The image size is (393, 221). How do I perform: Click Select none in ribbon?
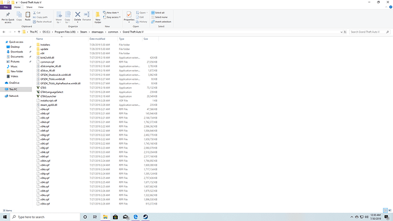coord(159,17)
